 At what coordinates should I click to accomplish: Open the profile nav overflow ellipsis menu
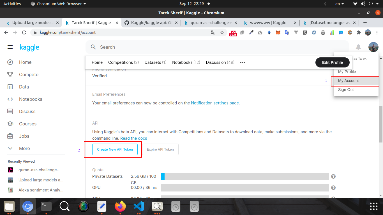tap(243, 62)
